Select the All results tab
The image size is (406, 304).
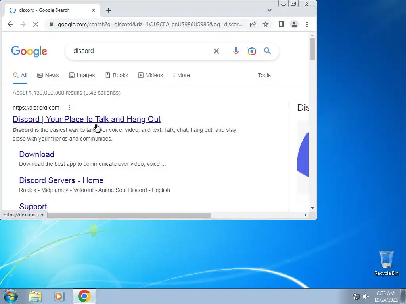tap(20, 76)
